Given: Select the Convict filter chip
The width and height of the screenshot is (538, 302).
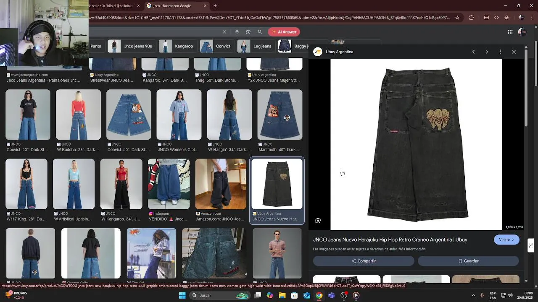Looking at the screenshot, I should 216,46.
